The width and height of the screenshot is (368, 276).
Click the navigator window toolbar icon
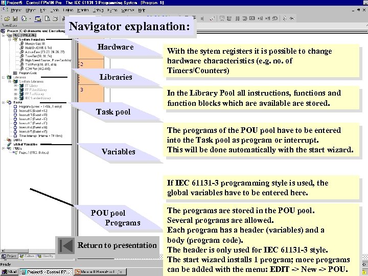click(x=38, y=18)
